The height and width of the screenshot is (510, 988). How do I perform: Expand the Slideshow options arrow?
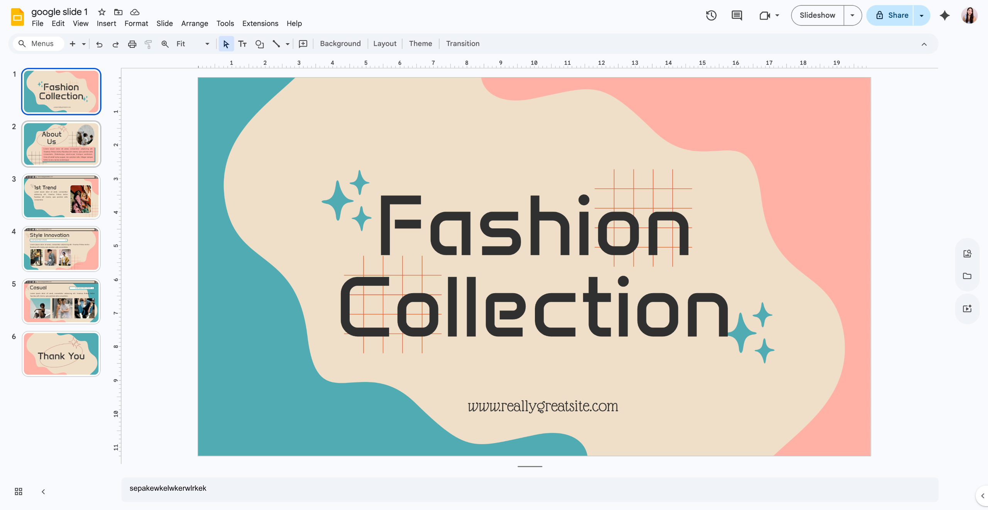click(852, 15)
